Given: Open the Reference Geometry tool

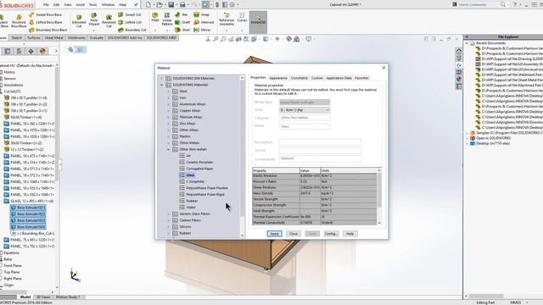Looking at the screenshot, I should pos(227,19).
